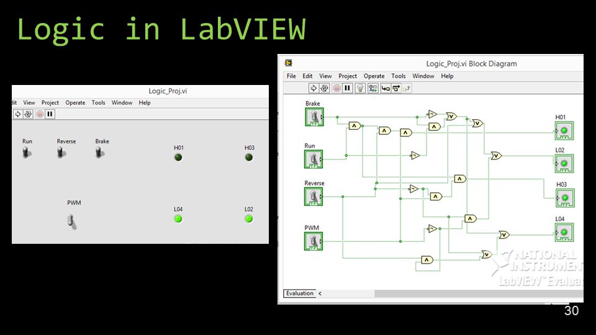
Task: Select OR gate wired into L04 terminal
Action: [503, 234]
